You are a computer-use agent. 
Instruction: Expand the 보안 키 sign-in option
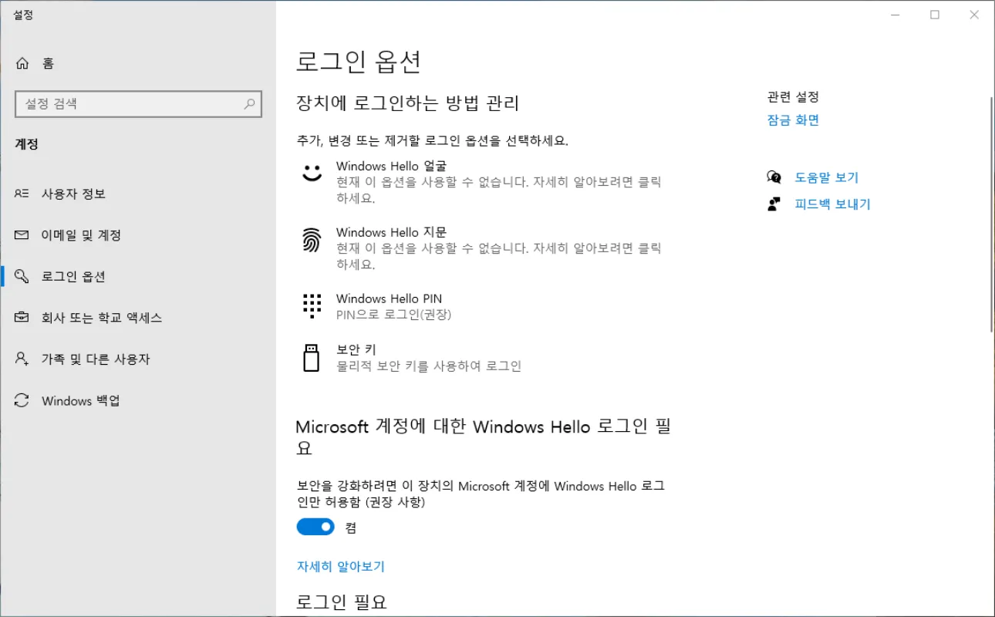tap(484, 358)
